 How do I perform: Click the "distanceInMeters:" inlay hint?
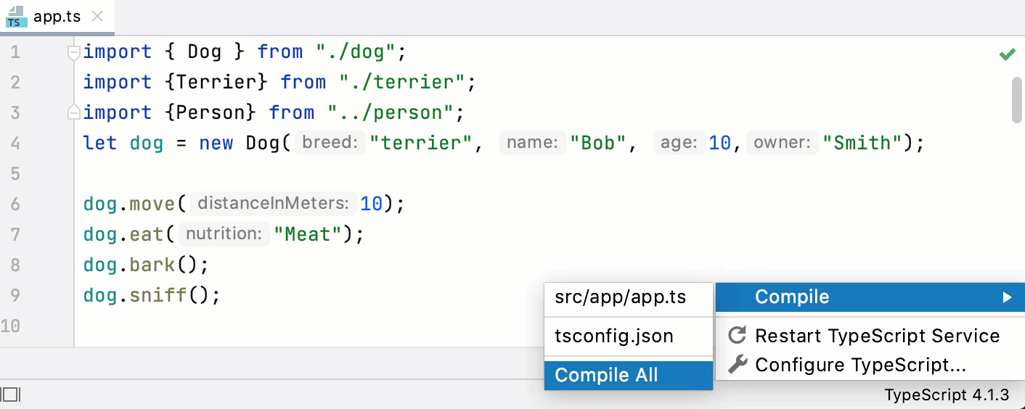pos(272,204)
